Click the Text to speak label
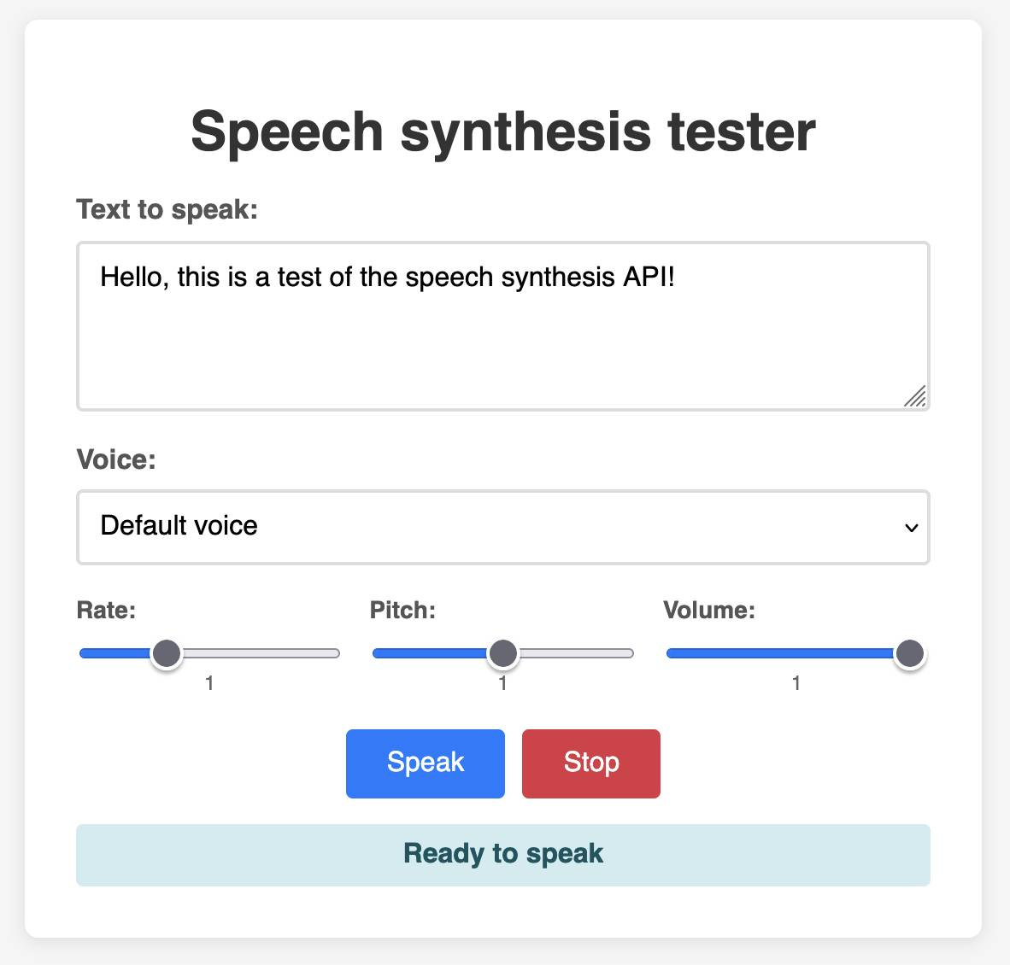 pyautogui.click(x=168, y=208)
